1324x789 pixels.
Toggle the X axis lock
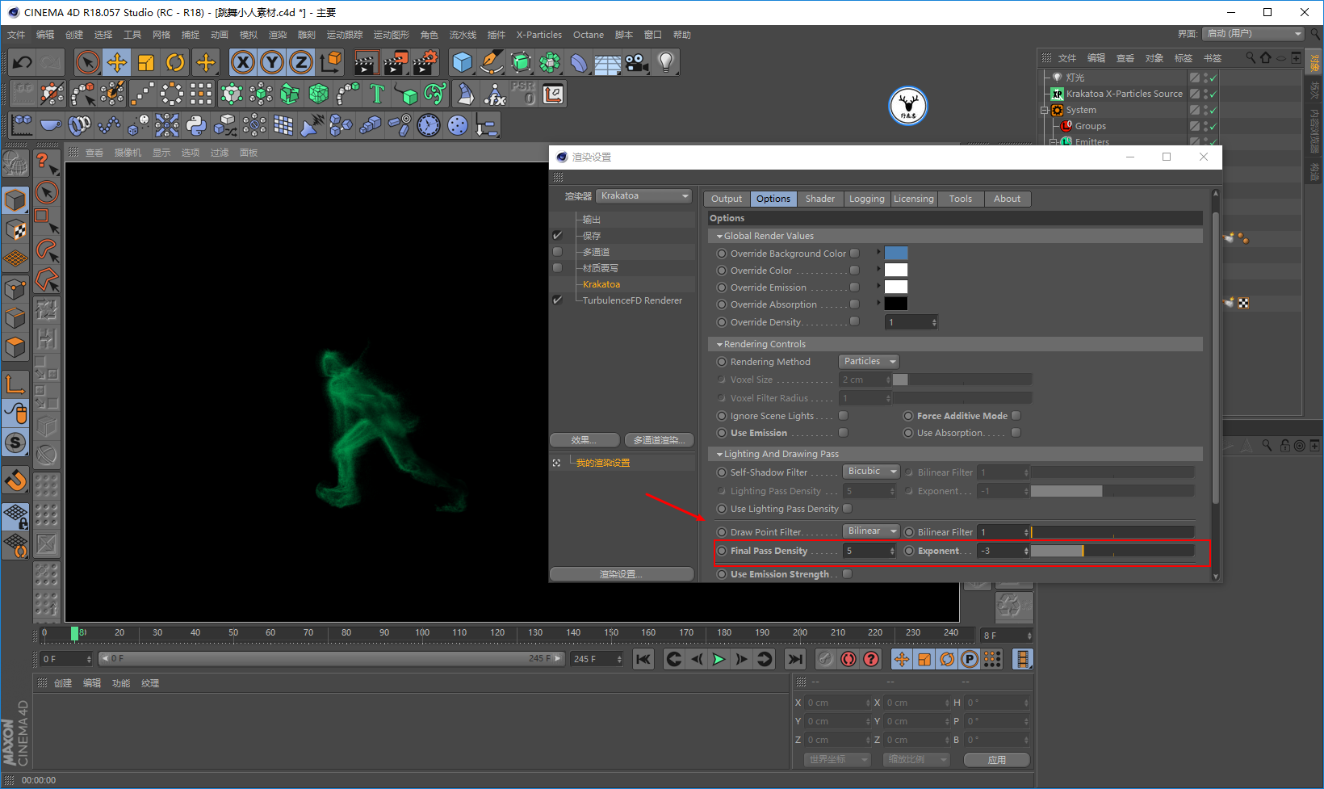click(243, 62)
